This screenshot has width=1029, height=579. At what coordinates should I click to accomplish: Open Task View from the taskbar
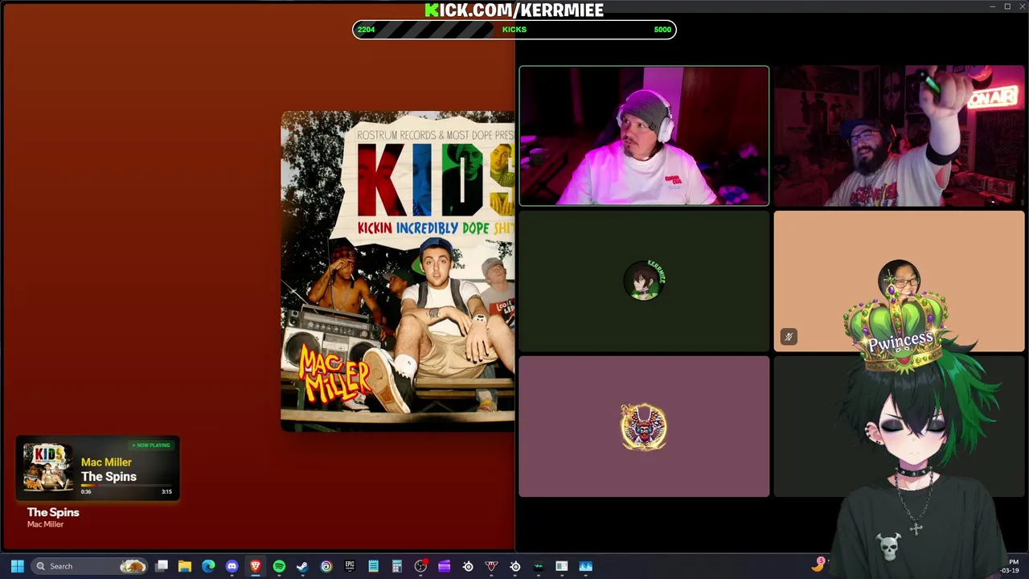click(162, 566)
